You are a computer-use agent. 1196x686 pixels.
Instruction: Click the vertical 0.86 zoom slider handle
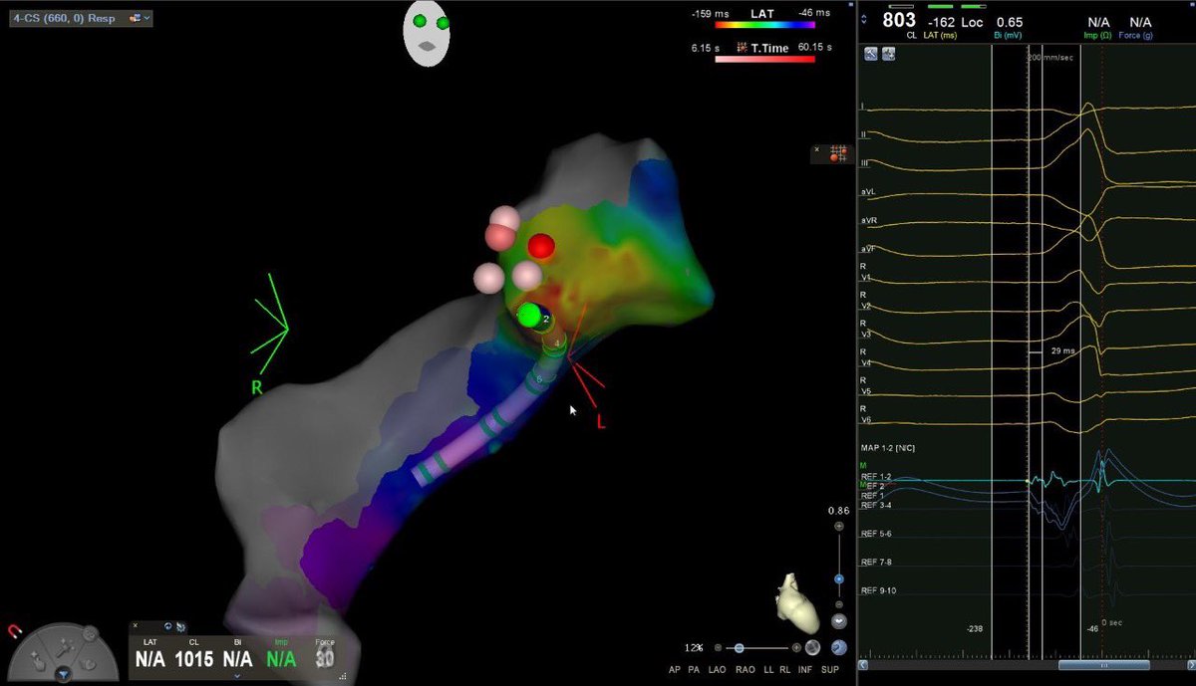[839, 578]
